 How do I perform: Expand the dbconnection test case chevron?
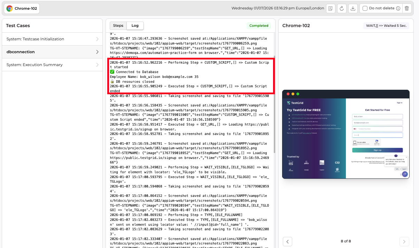coord(98,52)
